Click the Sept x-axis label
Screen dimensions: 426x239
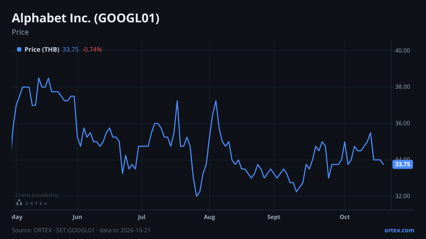pos(274,217)
